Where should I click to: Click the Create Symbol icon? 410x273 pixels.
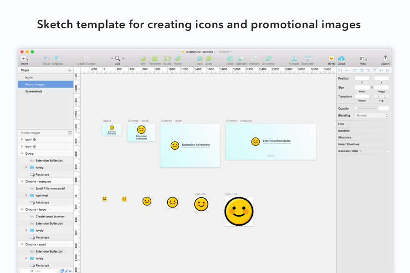pos(86,59)
